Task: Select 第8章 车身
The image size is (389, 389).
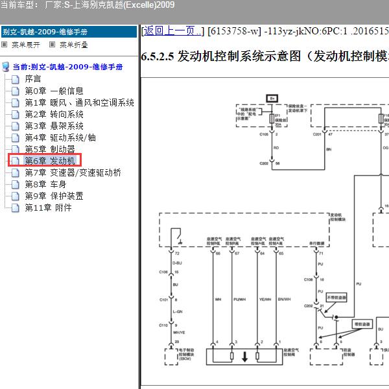Action: (45, 184)
